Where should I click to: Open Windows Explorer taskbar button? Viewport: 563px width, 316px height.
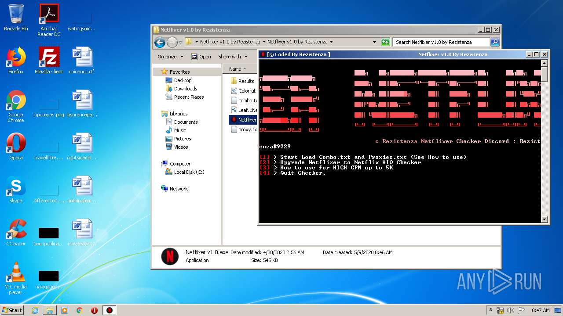point(50,310)
